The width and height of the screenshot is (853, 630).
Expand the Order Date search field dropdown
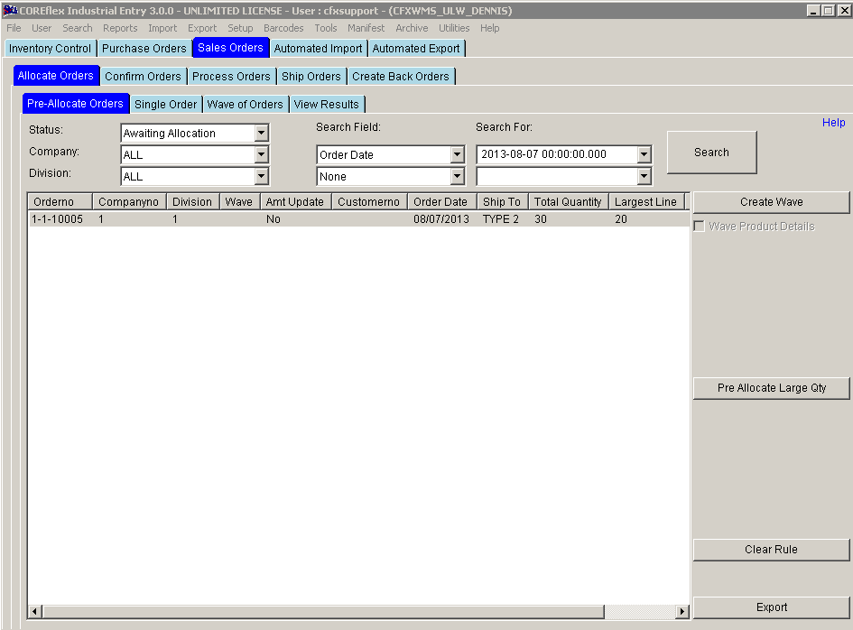click(x=458, y=154)
